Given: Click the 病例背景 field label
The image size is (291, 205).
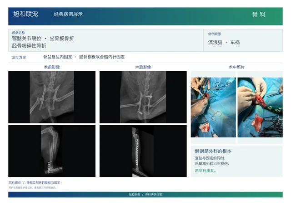Looking at the screenshot, I should click(215, 34).
